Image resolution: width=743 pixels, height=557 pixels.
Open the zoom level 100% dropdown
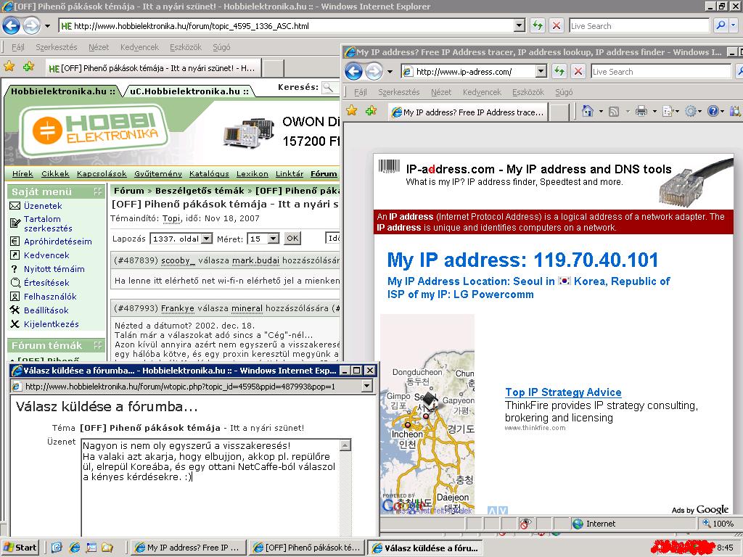719,524
